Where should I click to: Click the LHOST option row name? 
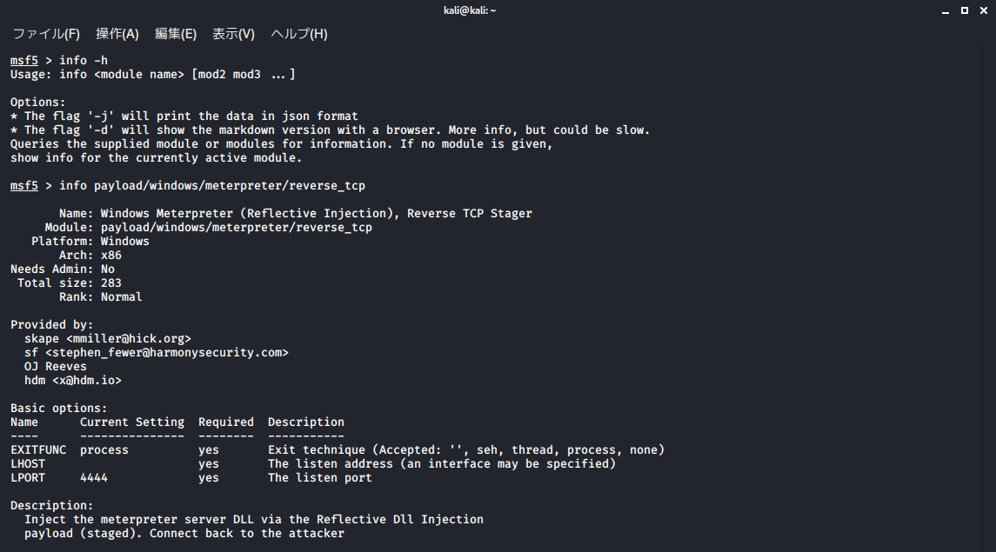tap(28, 464)
